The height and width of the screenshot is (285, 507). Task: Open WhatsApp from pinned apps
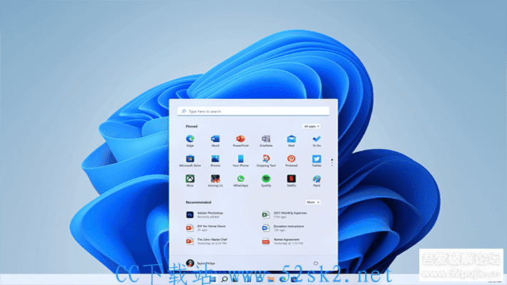240,181
